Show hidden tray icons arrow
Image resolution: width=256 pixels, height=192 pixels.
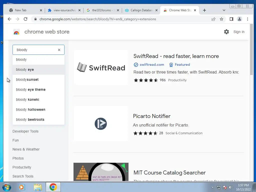[212, 187]
